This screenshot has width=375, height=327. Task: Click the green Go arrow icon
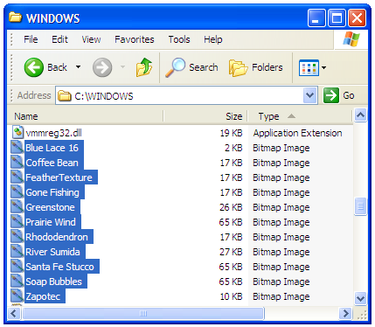click(x=331, y=95)
